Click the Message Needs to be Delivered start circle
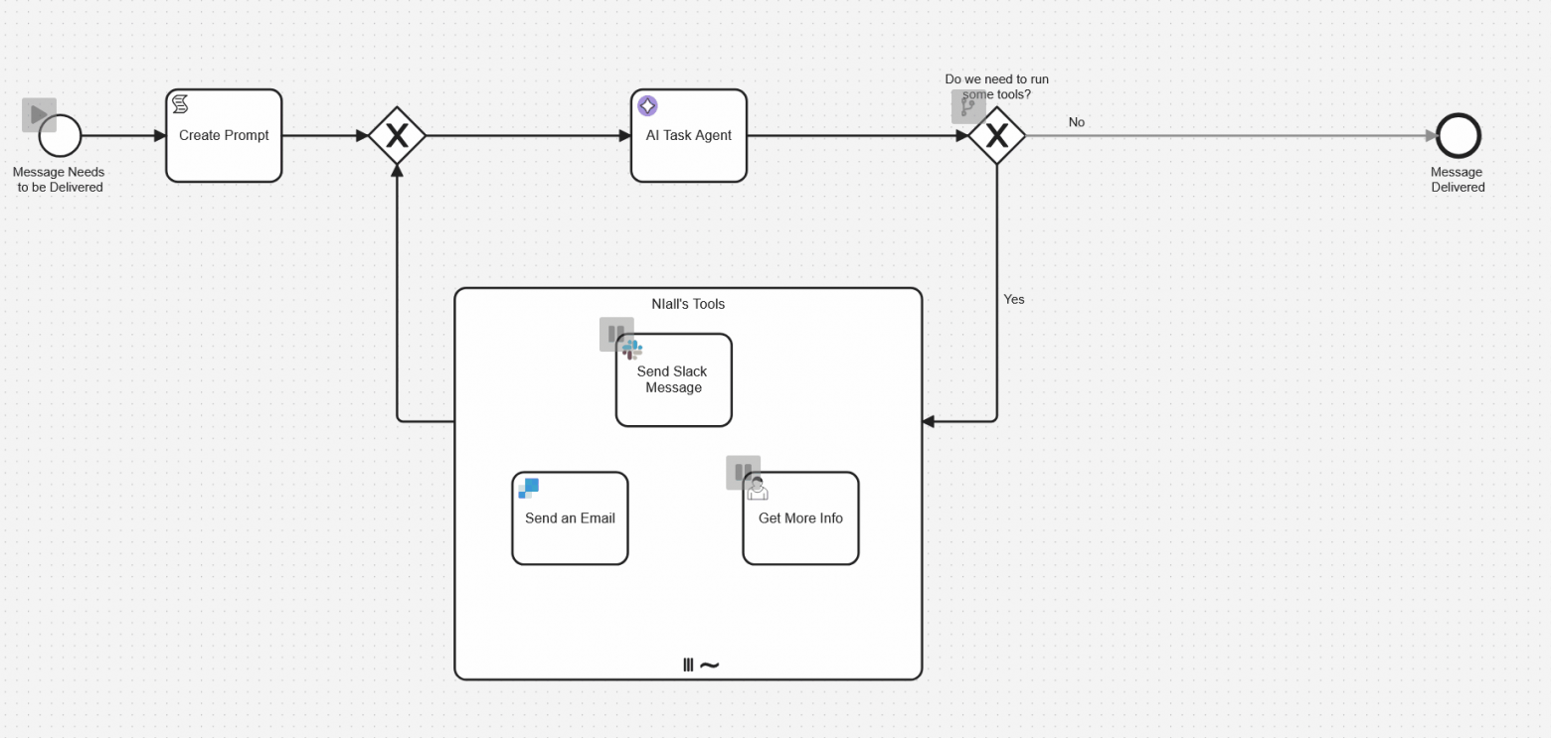Screen dimensions: 1551x738 click(x=58, y=134)
